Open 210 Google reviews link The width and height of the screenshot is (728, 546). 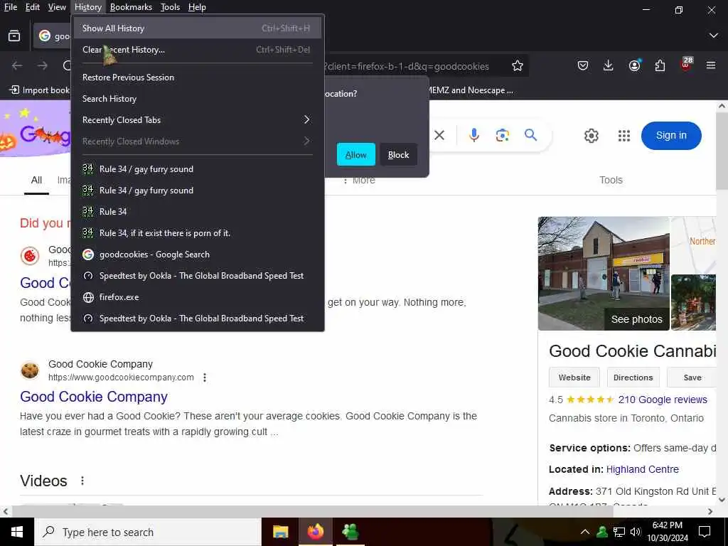click(663, 400)
